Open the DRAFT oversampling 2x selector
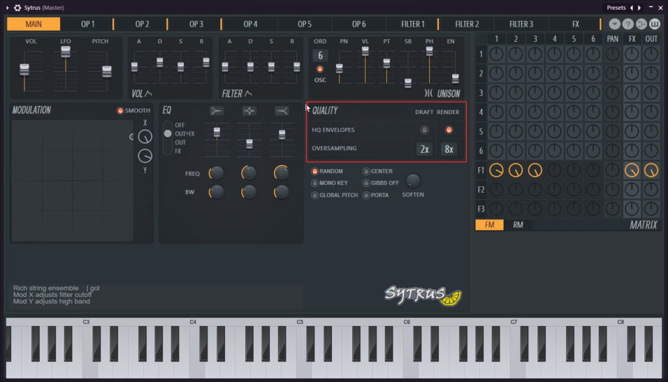 pos(424,150)
